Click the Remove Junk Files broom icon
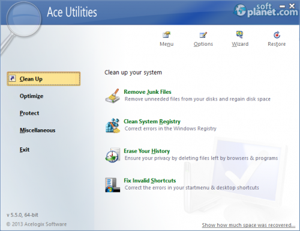This screenshot has width=300, height=231. point(113,96)
